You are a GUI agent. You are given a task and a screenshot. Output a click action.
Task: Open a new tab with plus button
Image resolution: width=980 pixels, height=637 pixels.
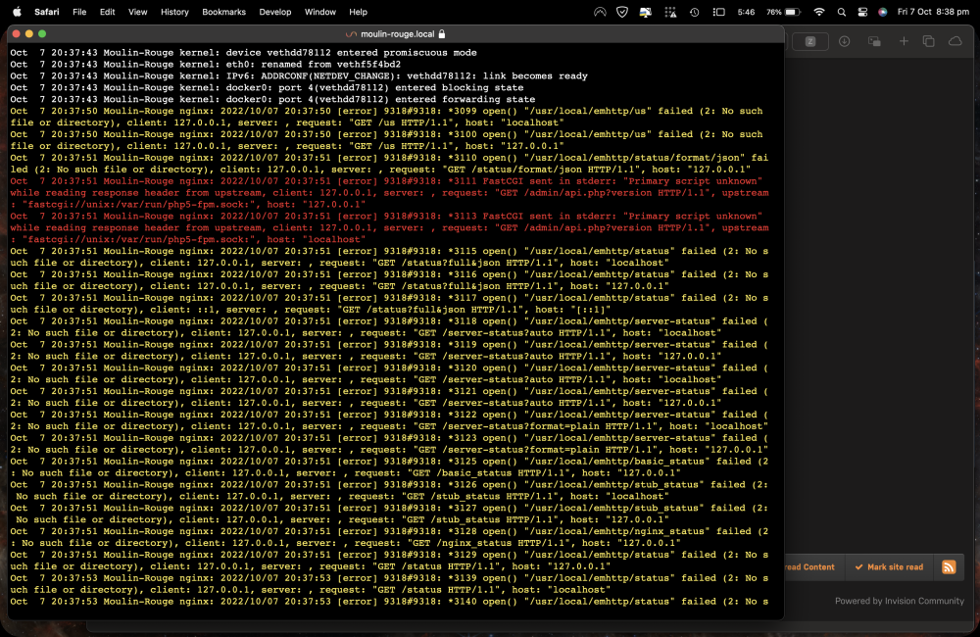[904, 41]
